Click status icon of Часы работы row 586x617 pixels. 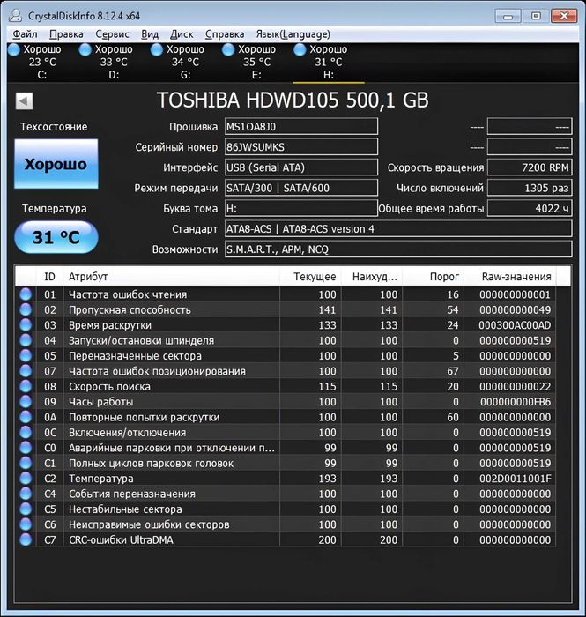click(26, 402)
